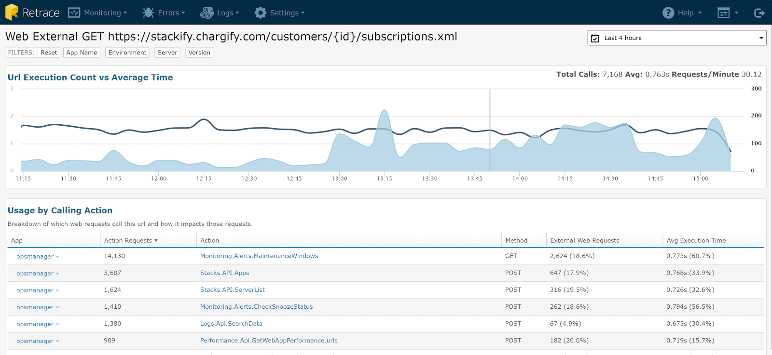Open Stacks.API.Apps action link
This screenshot has width=772, height=355.
tap(225, 273)
